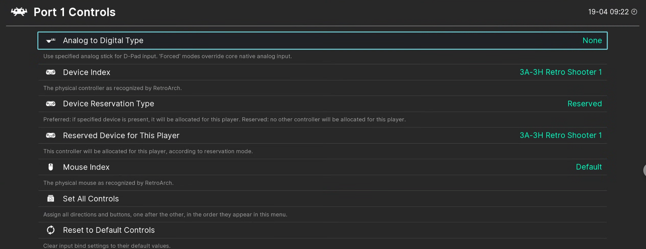Open the Reserved Device '3A-3H Retro Shooter 1' value
Screen dimensions: 646x249
point(560,135)
